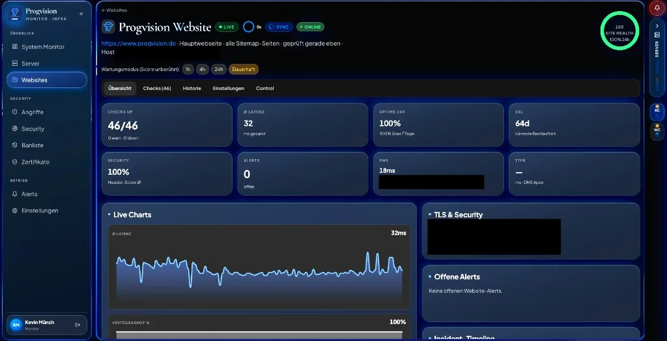
Task: Click the refresh countdown circle
Action: pyautogui.click(x=248, y=27)
